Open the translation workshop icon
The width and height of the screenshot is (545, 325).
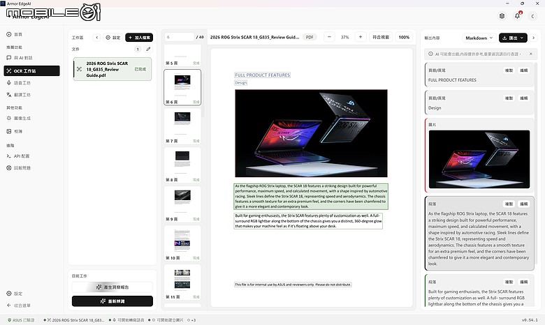[x=9, y=95]
